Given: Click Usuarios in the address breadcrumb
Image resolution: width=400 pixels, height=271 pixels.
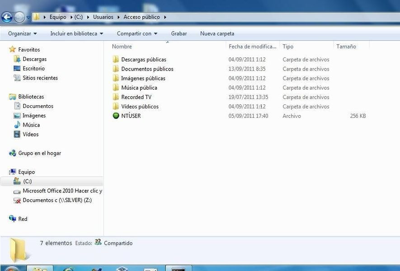Looking at the screenshot, I should click(x=103, y=17).
